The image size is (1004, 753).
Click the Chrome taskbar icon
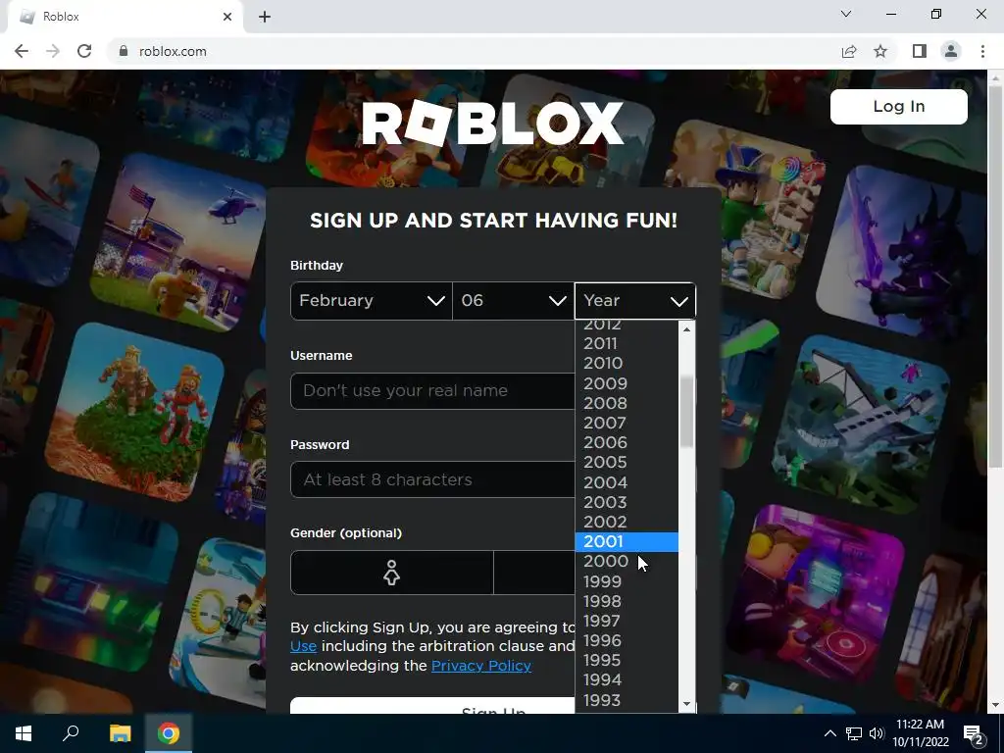(169, 733)
